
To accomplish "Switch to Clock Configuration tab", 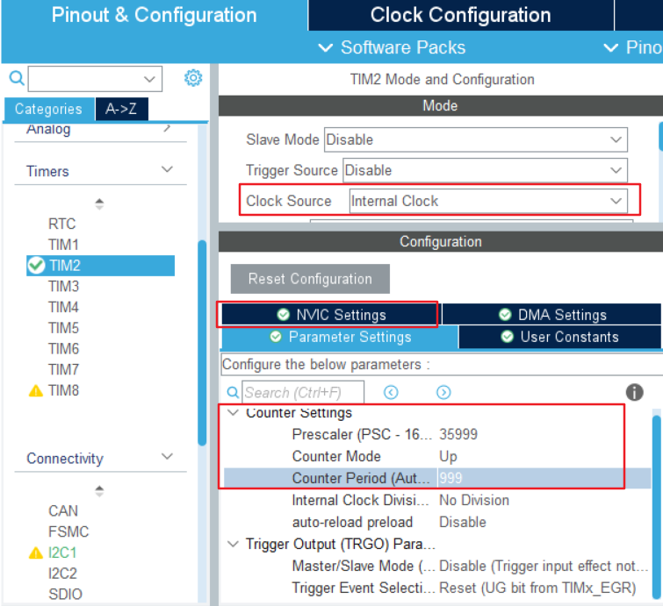I will (x=461, y=15).
